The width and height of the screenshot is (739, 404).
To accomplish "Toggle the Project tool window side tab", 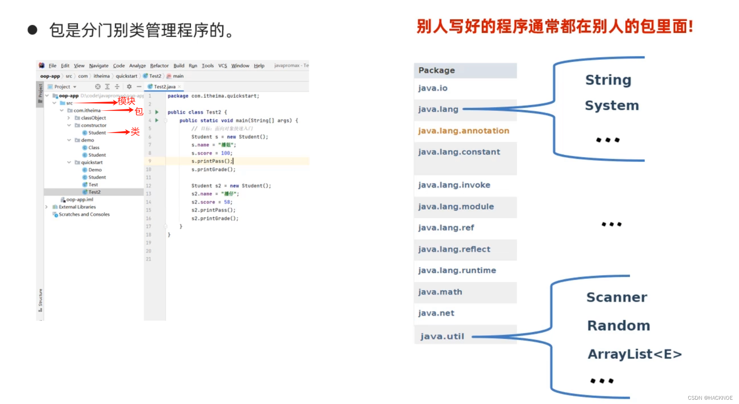I will click(40, 93).
